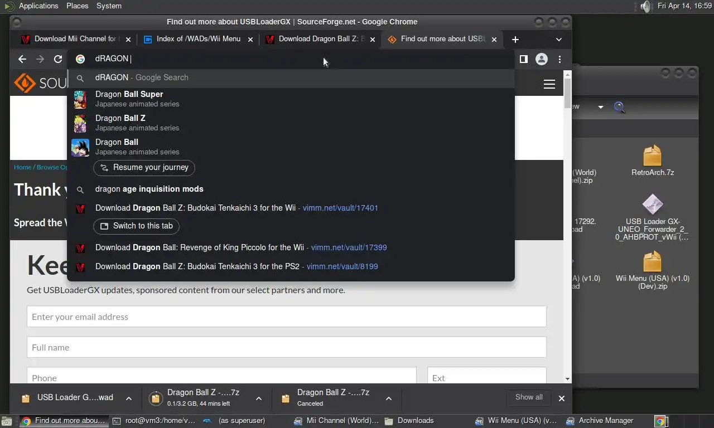Select Budokai Tenkaichi 3 PS2 suggestion
The width and height of the screenshot is (714, 428).
(x=291, y=266)
